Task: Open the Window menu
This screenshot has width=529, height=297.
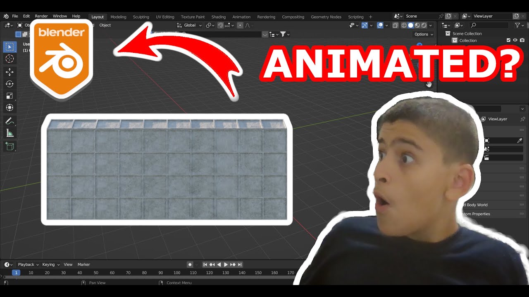Action: tap(60, 16)
